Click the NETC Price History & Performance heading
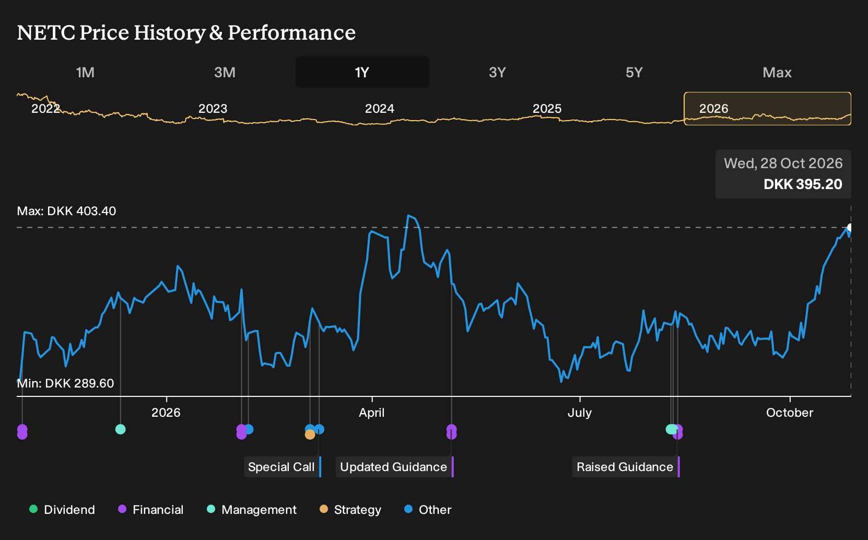The width and height of the screenshot is (868, 540). point(186,32)
